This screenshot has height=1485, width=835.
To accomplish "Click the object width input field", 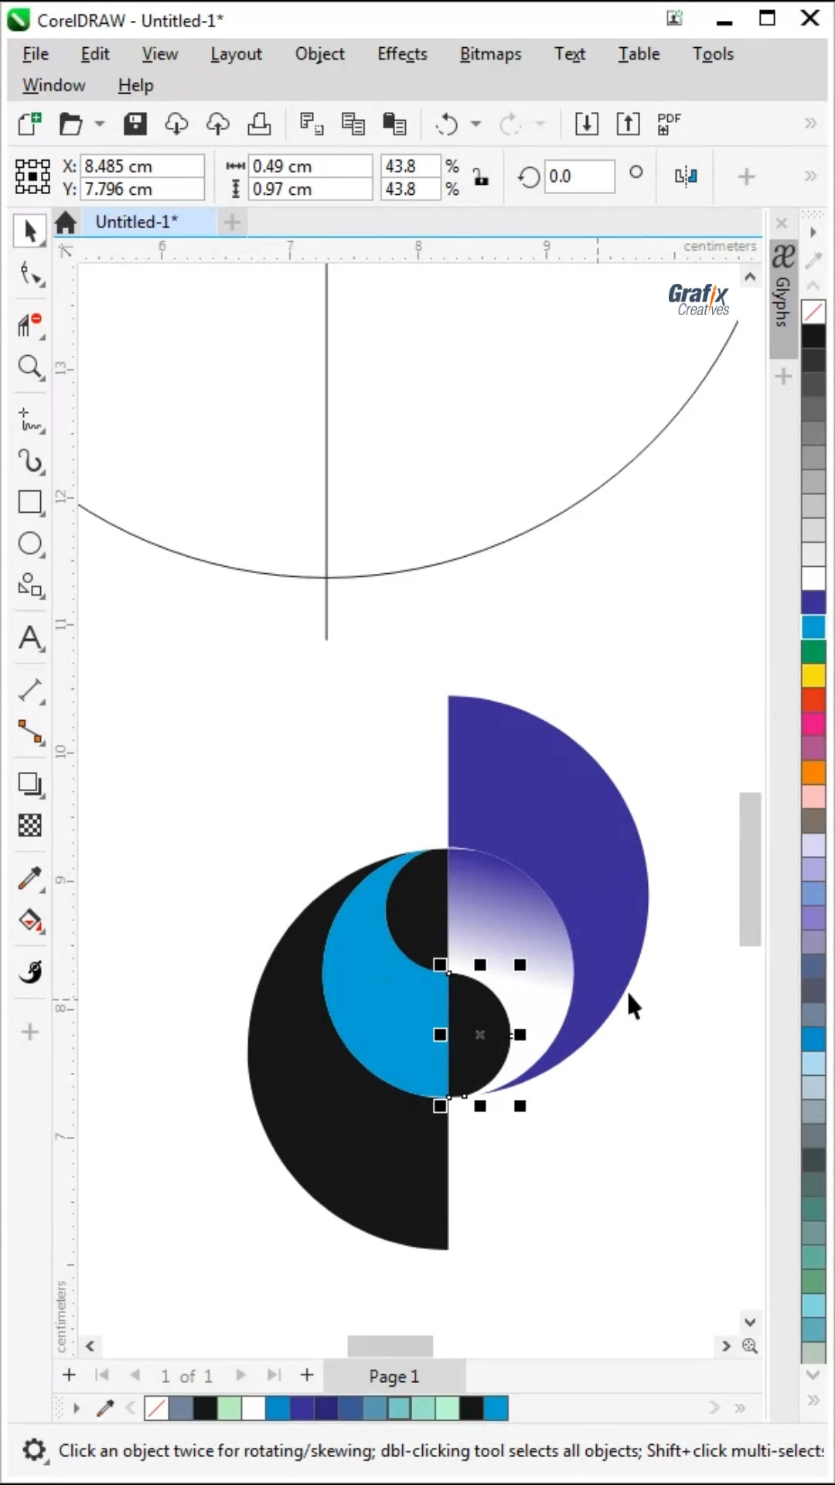I will coord(311,166).
